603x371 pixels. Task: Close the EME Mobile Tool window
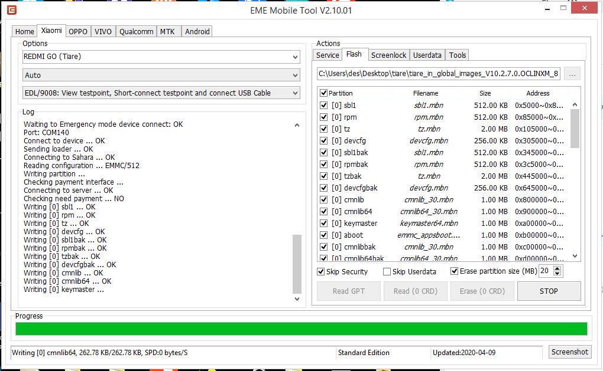pos(584,8)
